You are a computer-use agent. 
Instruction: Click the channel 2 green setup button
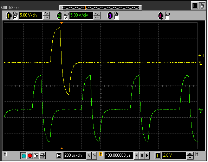tap(59, 16)
